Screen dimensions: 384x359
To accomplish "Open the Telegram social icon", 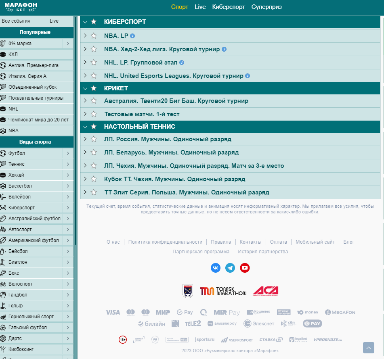I will [x=230, y=268].
